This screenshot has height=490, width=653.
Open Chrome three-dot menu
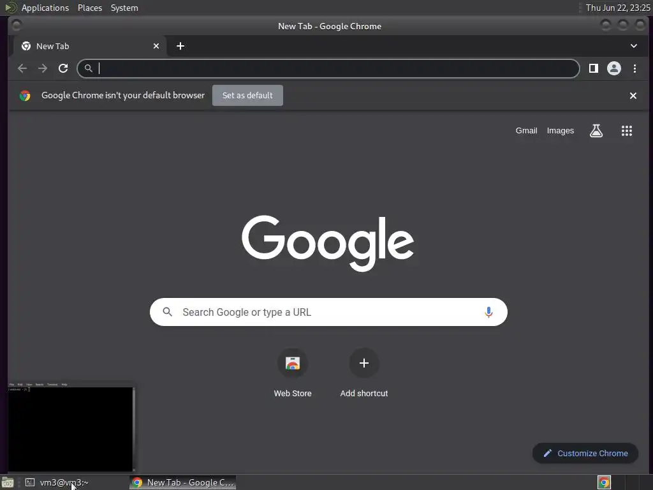click(635, 68)
